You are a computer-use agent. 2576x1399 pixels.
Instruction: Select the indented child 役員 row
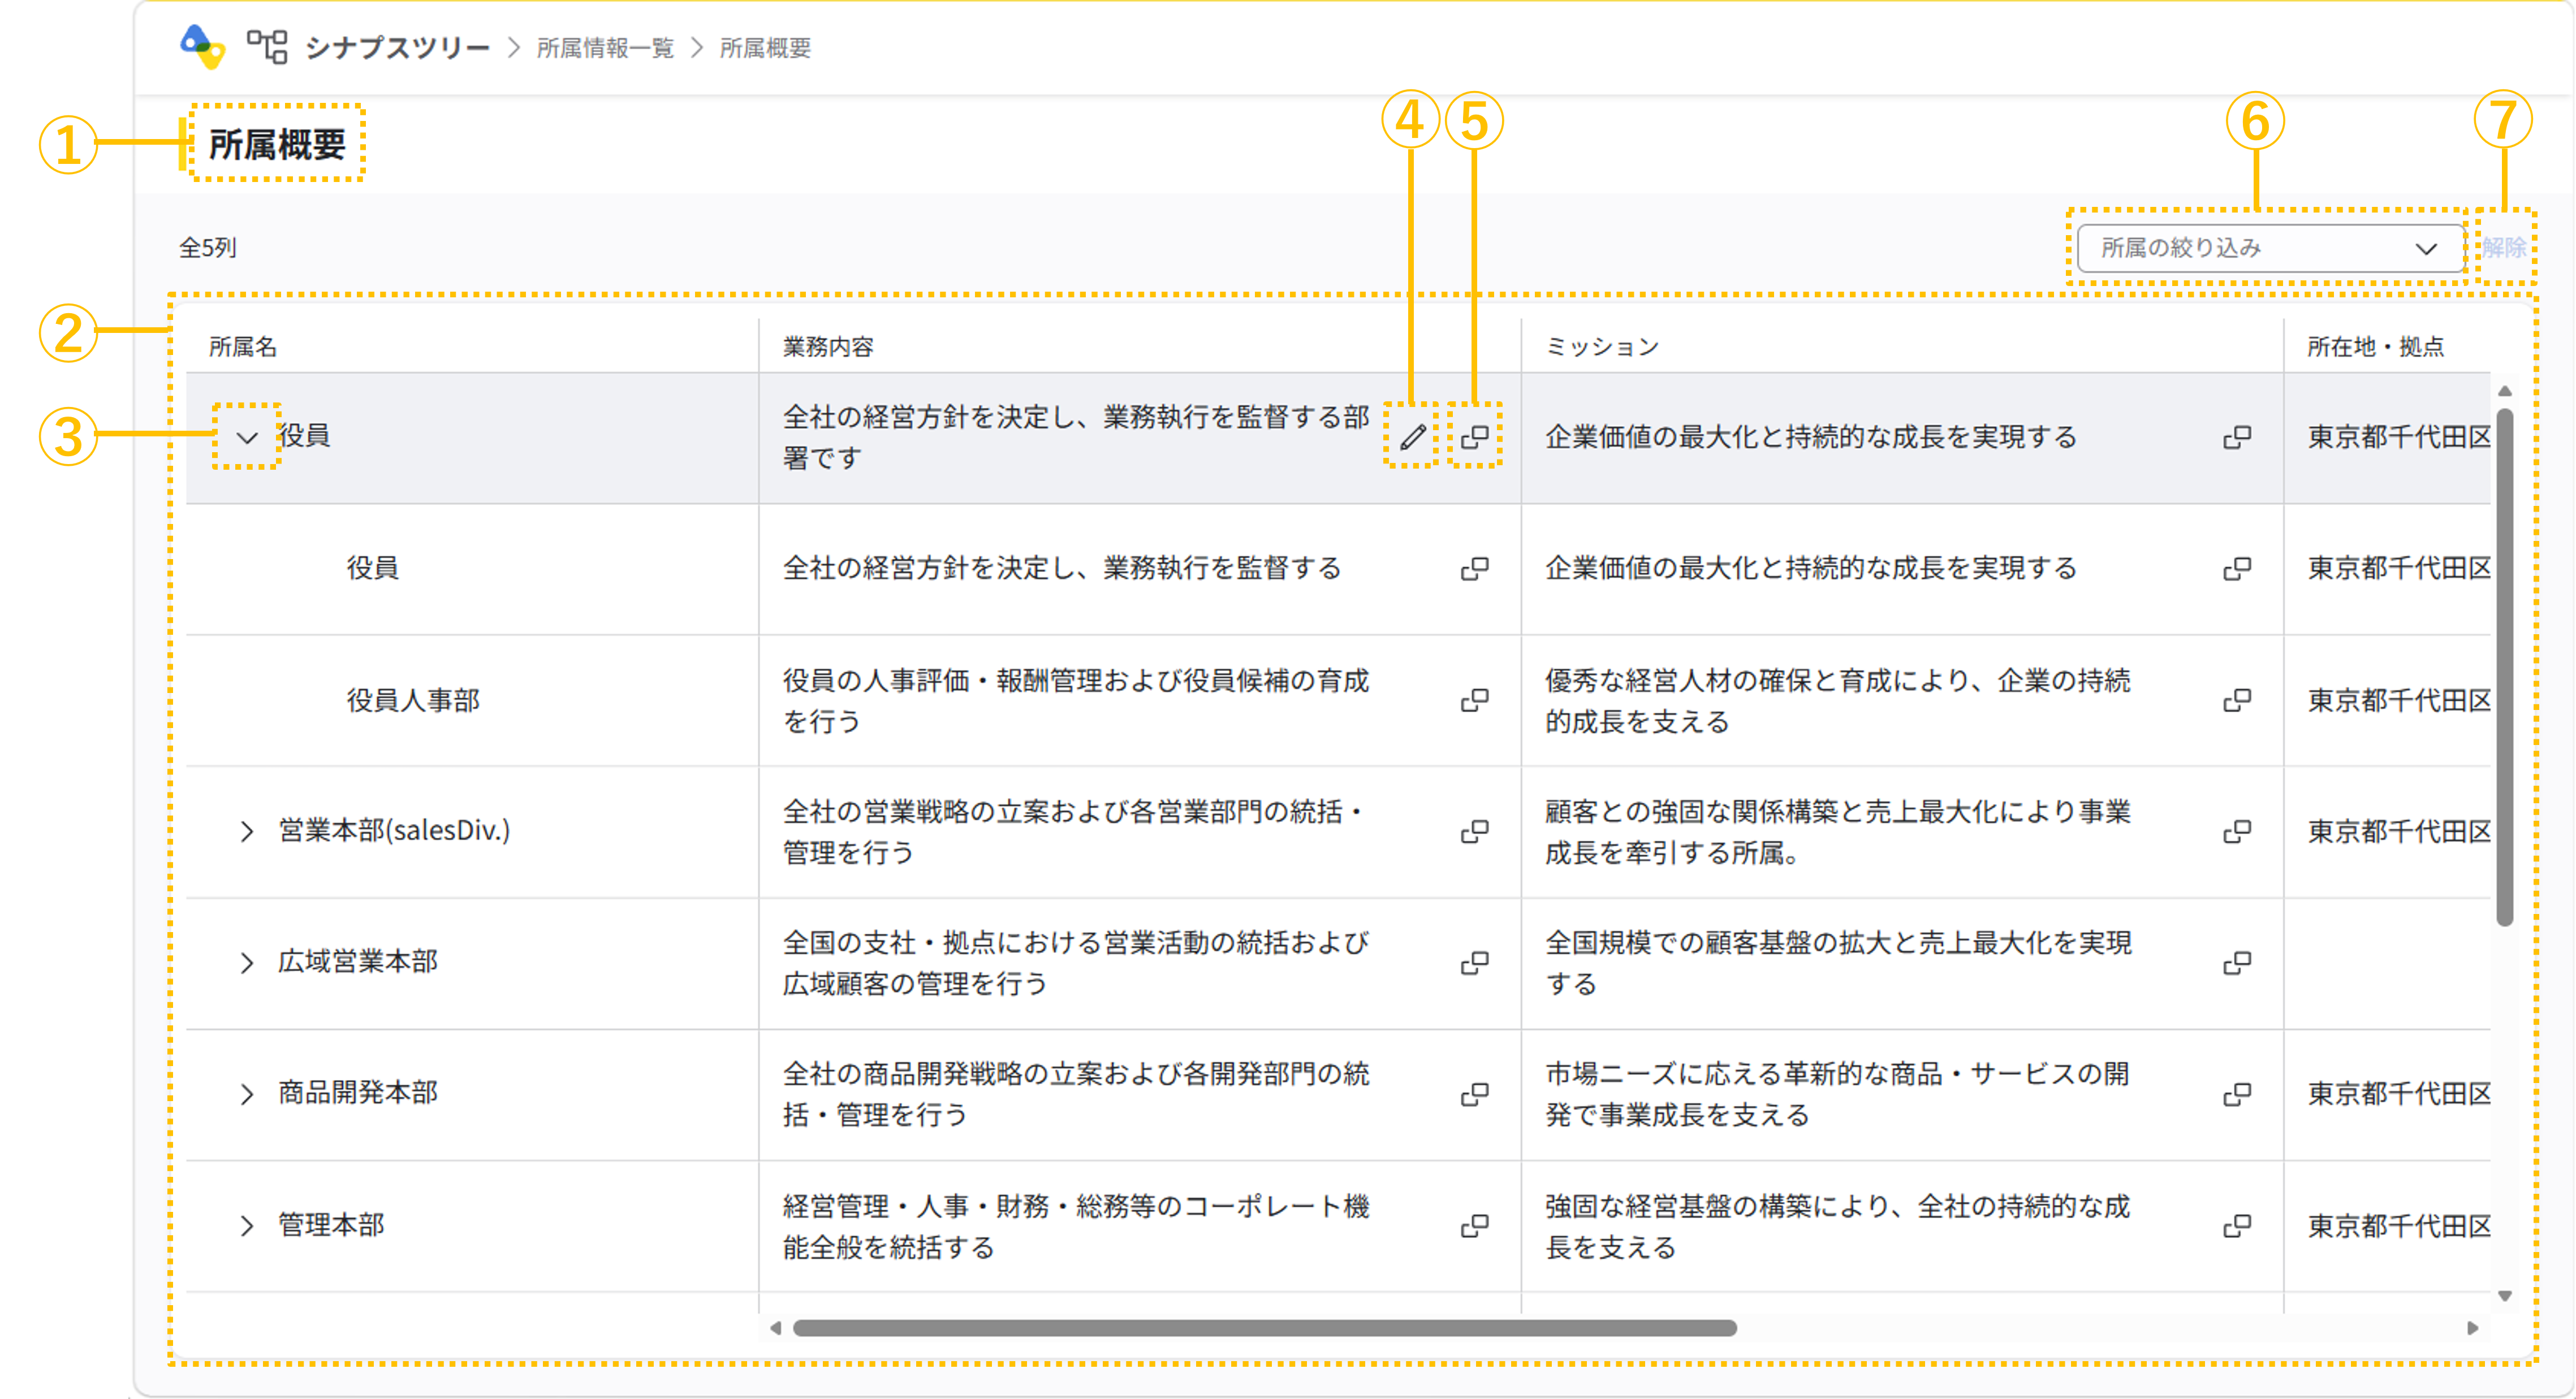coord(373,569)
